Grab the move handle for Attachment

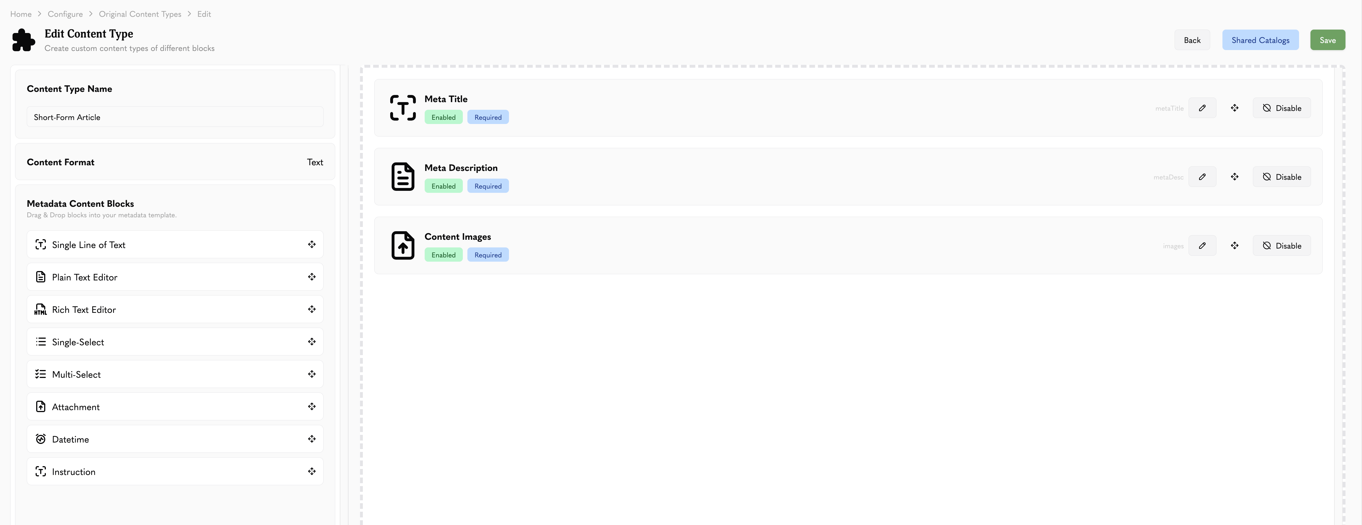pyautogui.click(x=312, y=407)
